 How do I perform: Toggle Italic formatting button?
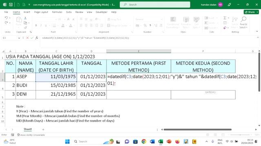(x=41, y=26)
